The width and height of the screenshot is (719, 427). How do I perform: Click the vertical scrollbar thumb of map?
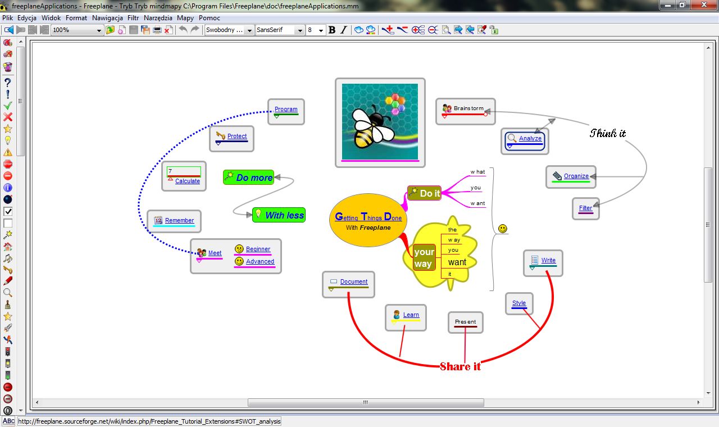click(x=708, y=225)
